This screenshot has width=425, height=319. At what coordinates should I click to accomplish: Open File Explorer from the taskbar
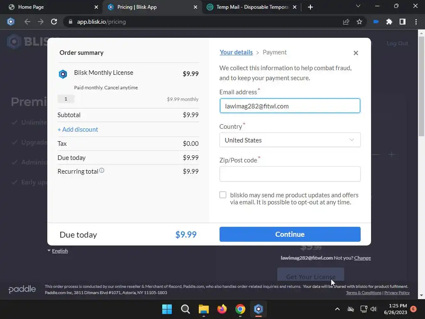pos(203,309)
